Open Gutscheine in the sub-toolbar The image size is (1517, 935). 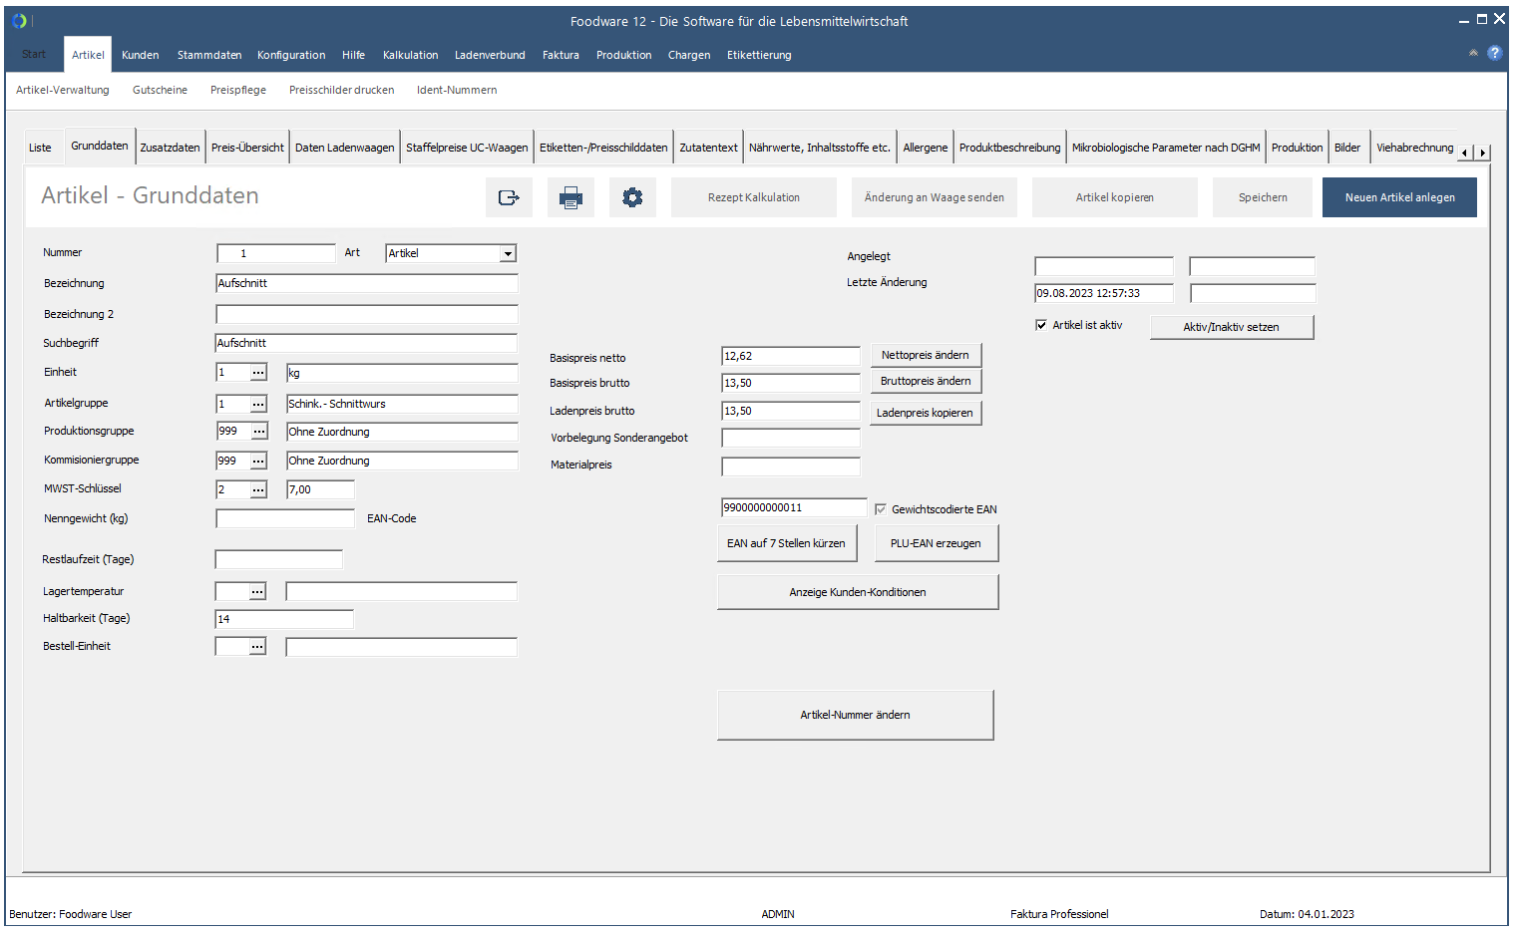(160, 90)
